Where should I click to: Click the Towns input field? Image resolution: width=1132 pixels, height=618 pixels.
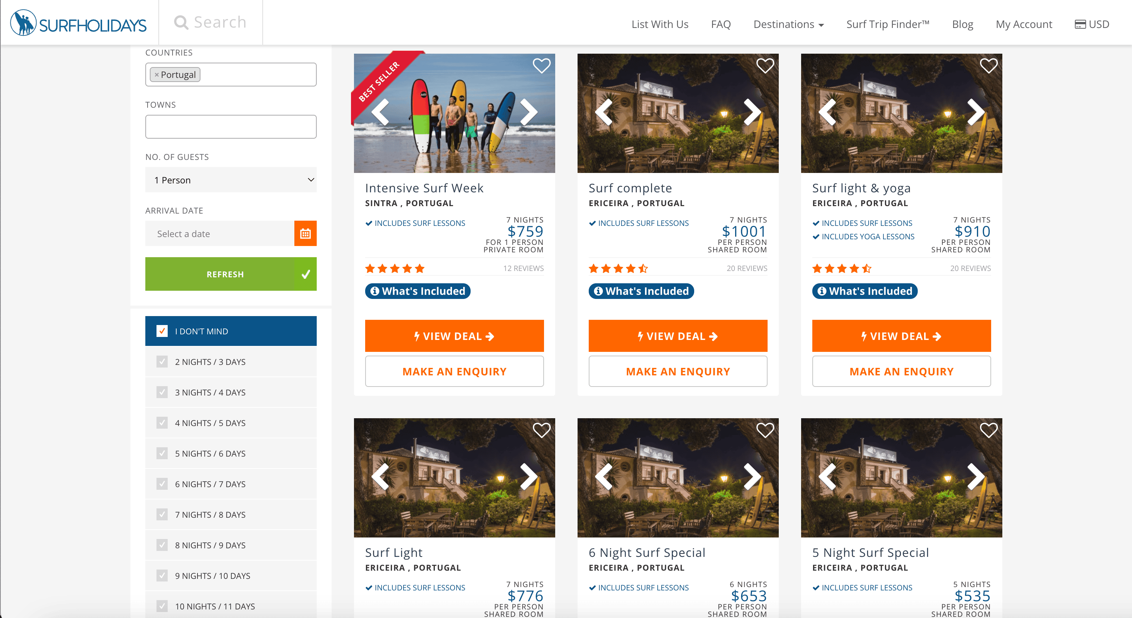tap(231, 127)
